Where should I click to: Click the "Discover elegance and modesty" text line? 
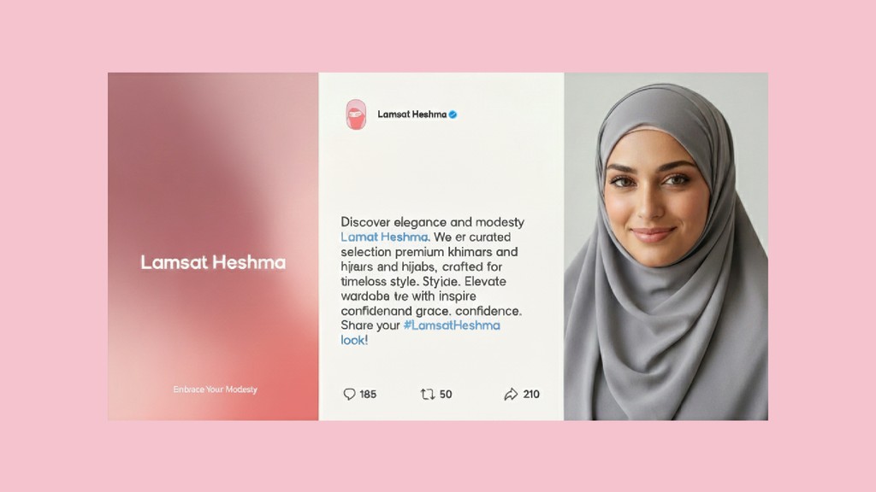click(432, 222)
